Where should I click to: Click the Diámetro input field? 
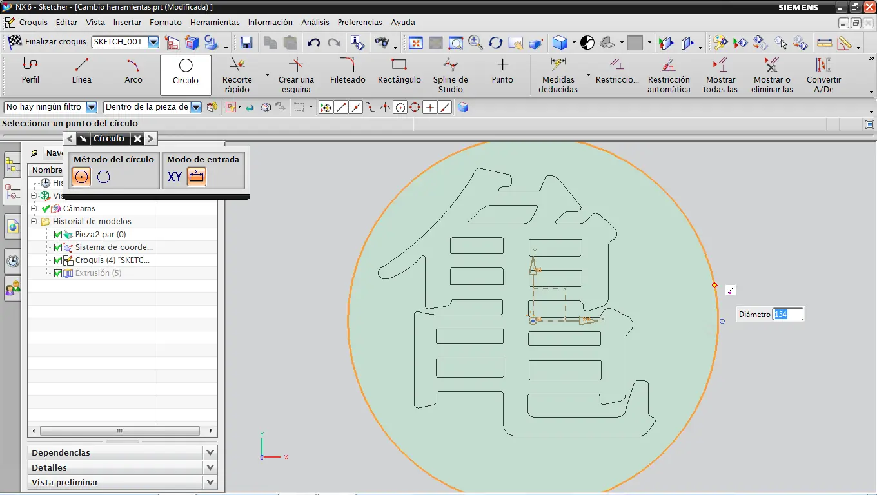point(788,315)
